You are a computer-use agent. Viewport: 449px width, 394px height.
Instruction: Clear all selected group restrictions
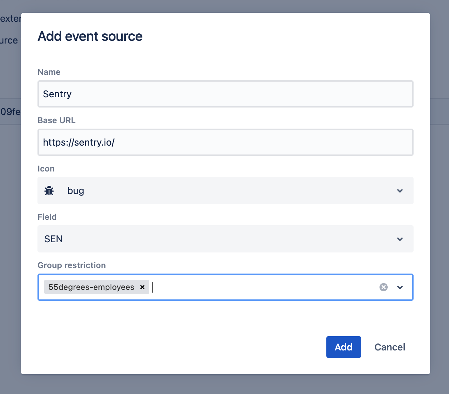[383, 287]
